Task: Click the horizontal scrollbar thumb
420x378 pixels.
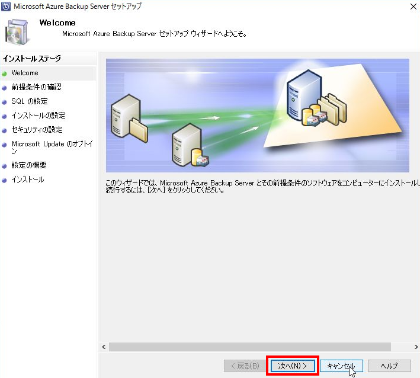Action: (249, 347)
